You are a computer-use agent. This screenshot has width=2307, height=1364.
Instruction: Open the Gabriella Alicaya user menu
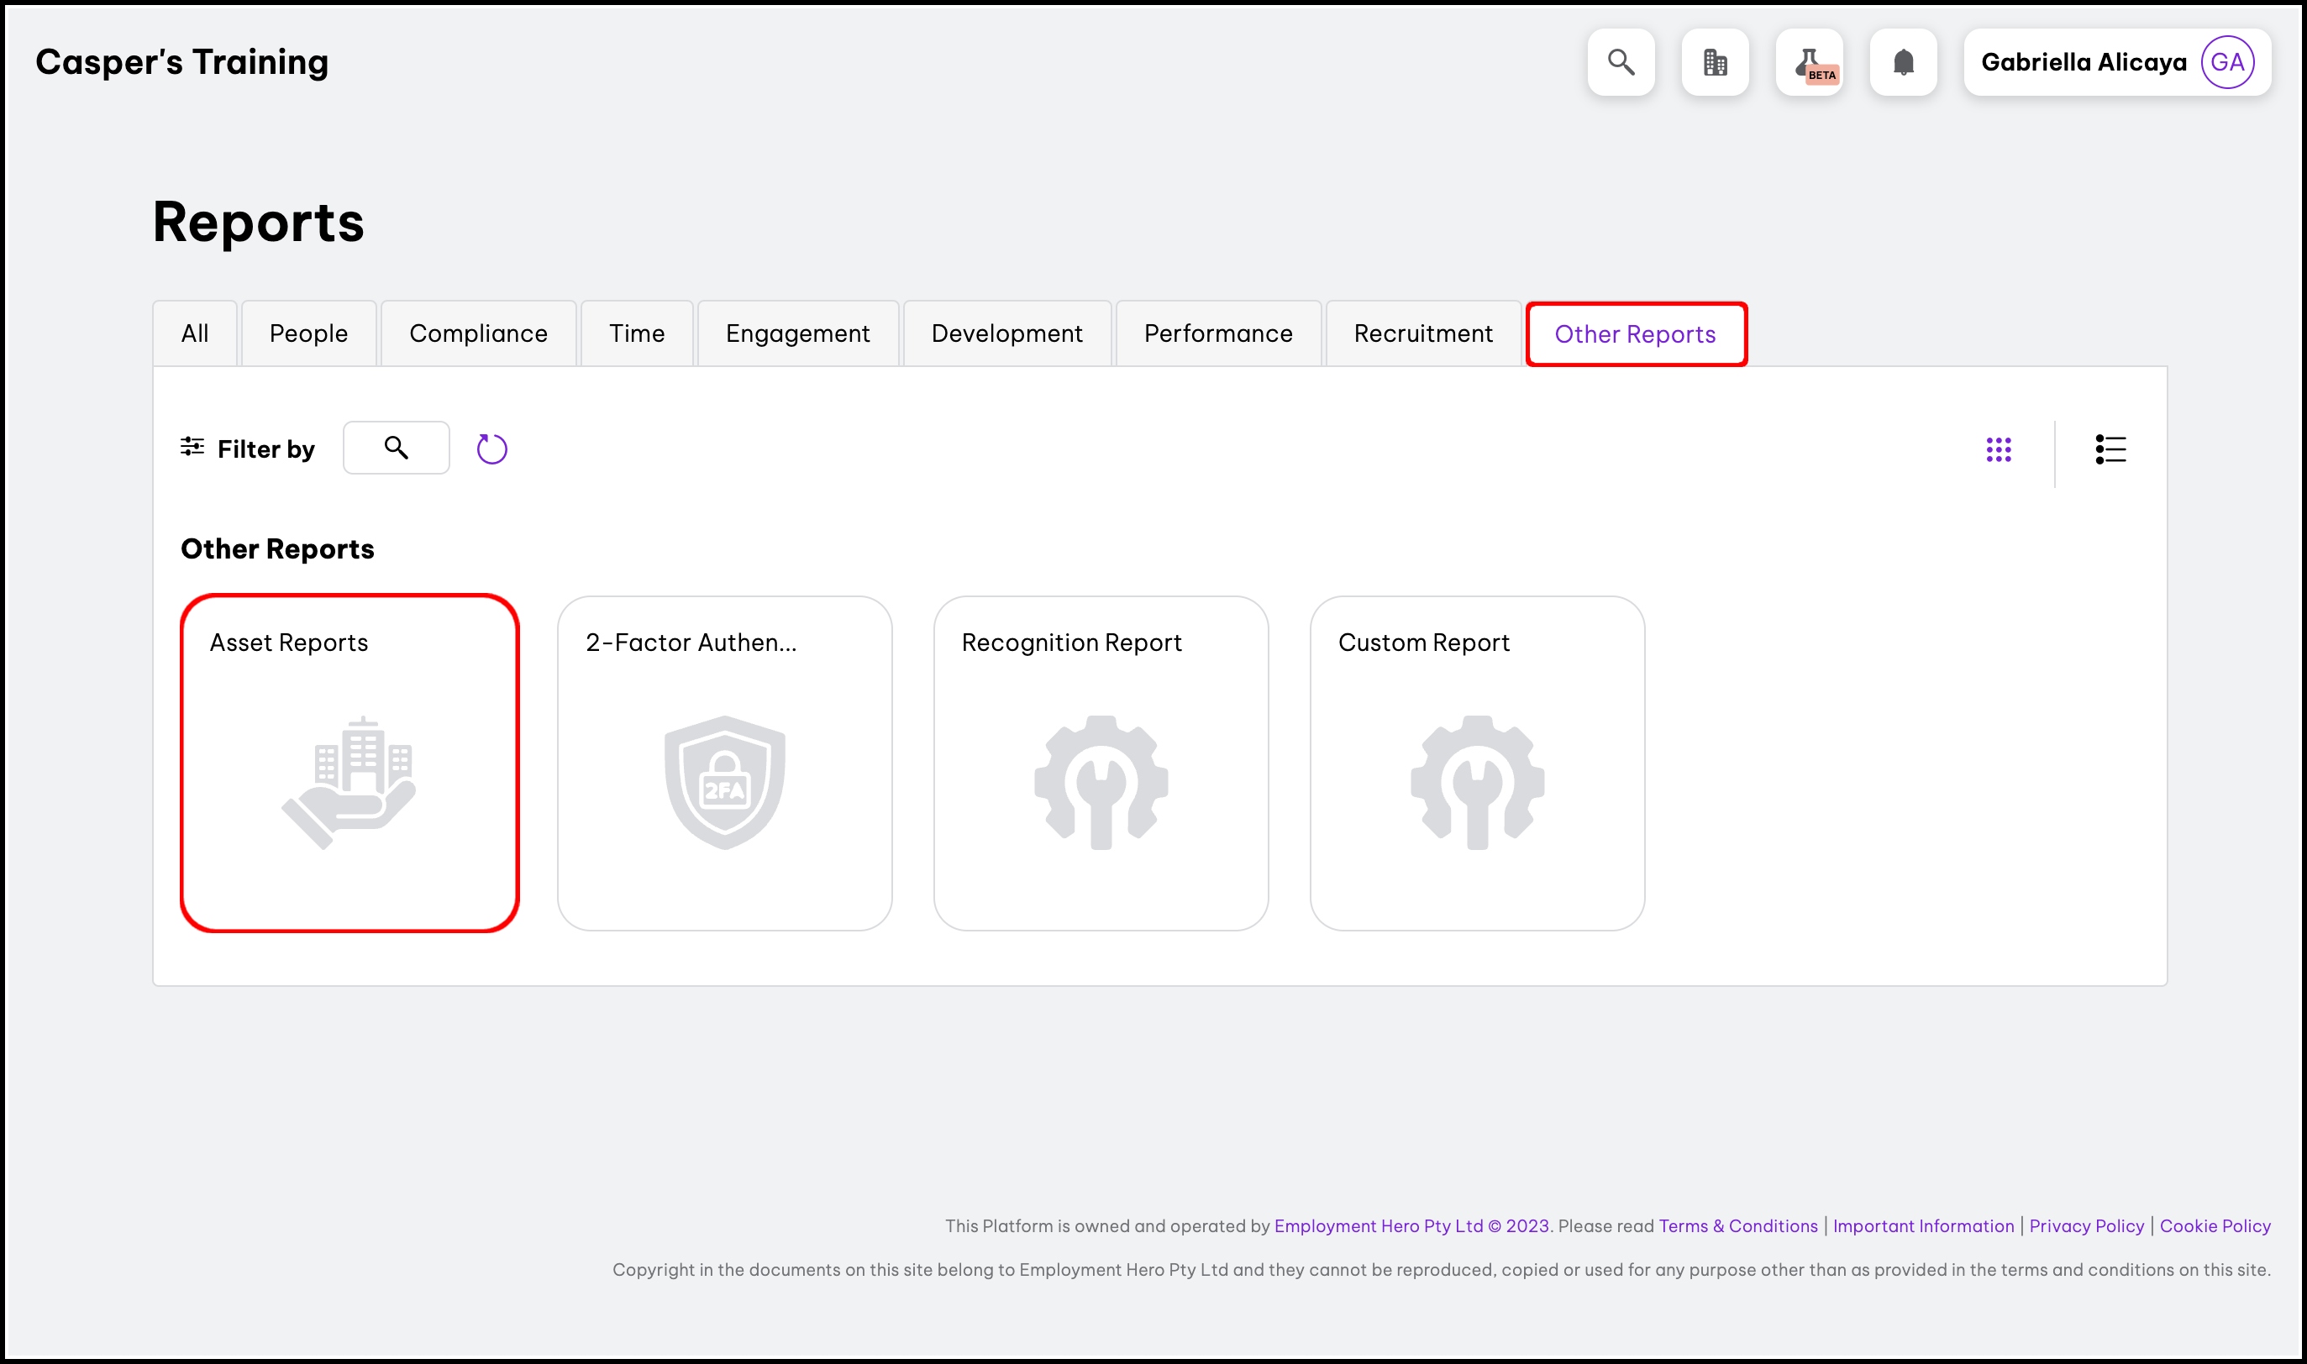2117,62
